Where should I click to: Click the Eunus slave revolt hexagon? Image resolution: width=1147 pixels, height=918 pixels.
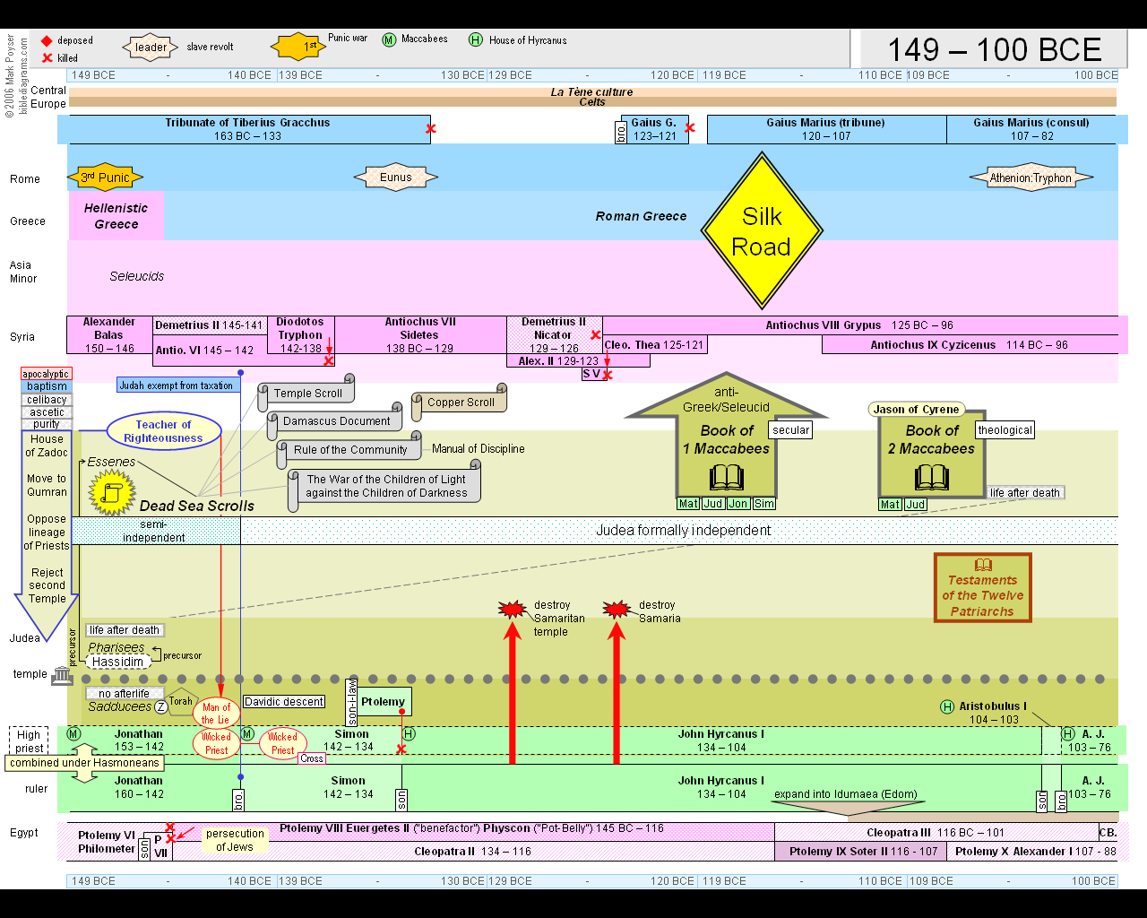pos(395,177)
